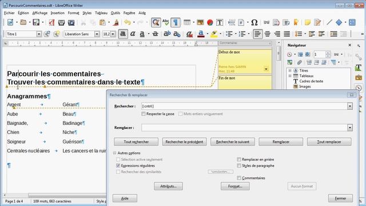Justify the paragraph text
Viewport: 366px width, 206px height.
click(287, 34)
